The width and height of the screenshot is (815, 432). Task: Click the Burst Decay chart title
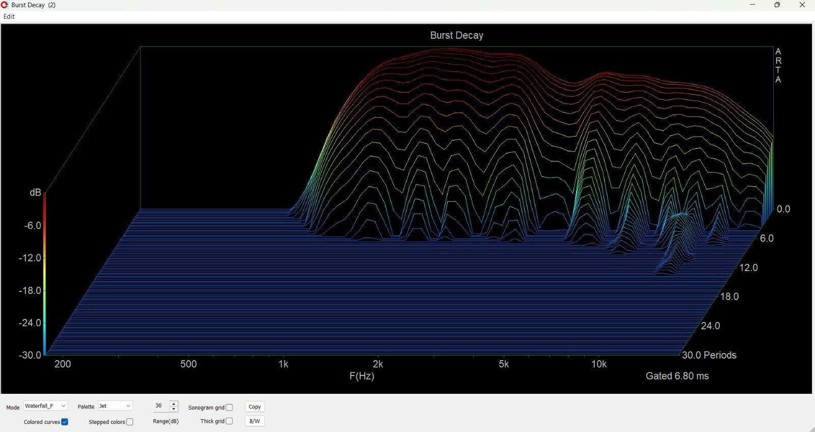[x=456, y=35]
